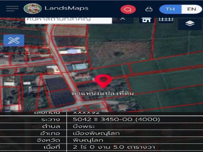Click the เนื้อที่ row label
The width and height of the screenshot is (203, 152).
click(x=52, y=147)
